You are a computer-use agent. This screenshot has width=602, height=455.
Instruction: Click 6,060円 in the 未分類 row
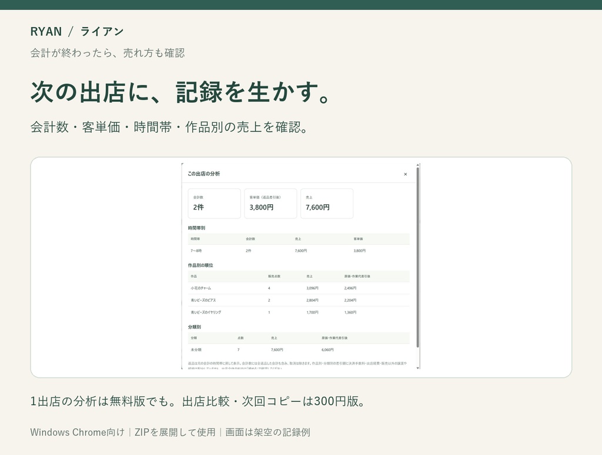[x=327, y=350]
